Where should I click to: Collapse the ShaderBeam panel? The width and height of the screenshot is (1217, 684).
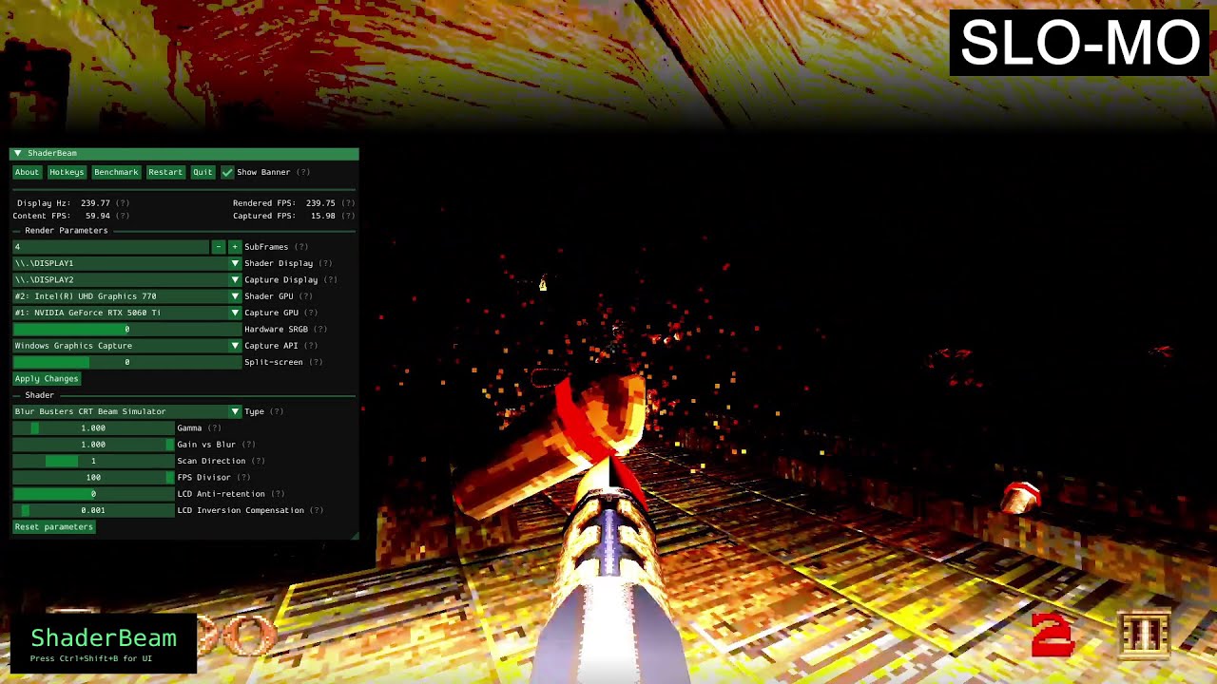(17, 153)
